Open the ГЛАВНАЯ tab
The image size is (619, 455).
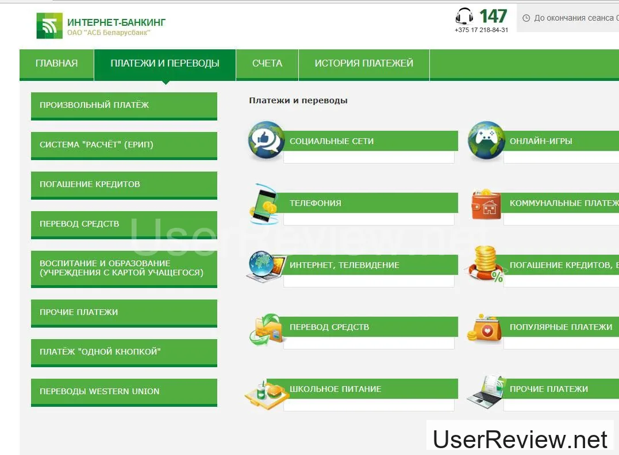click(56, 64)
